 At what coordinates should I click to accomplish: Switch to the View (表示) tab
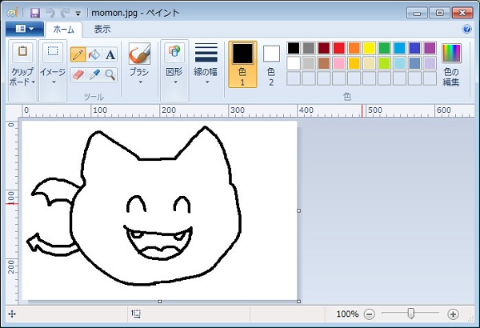click(102, 30)
